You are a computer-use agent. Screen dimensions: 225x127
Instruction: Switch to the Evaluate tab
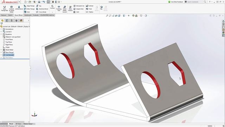[x=36, y=15]
